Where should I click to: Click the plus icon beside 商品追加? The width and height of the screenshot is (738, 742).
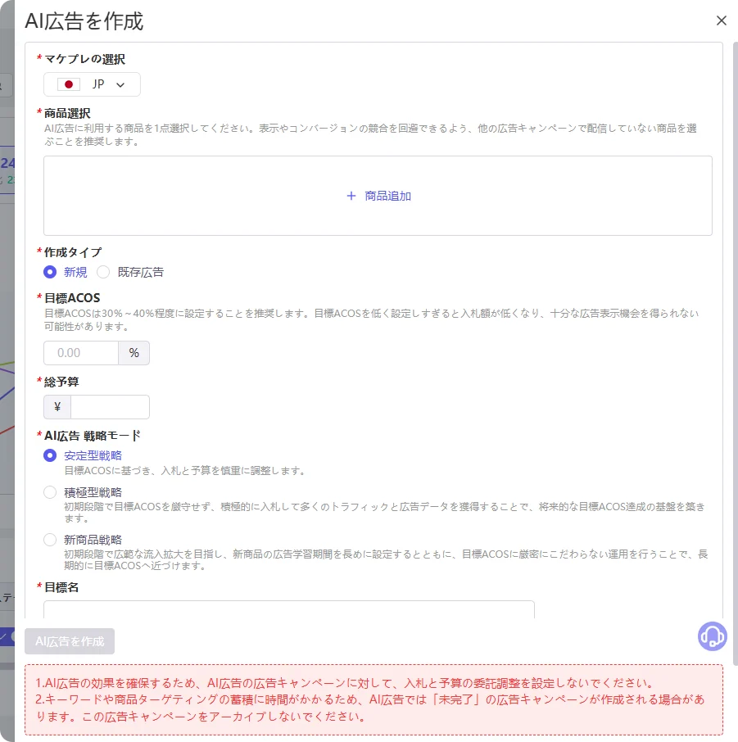[351, 196]
